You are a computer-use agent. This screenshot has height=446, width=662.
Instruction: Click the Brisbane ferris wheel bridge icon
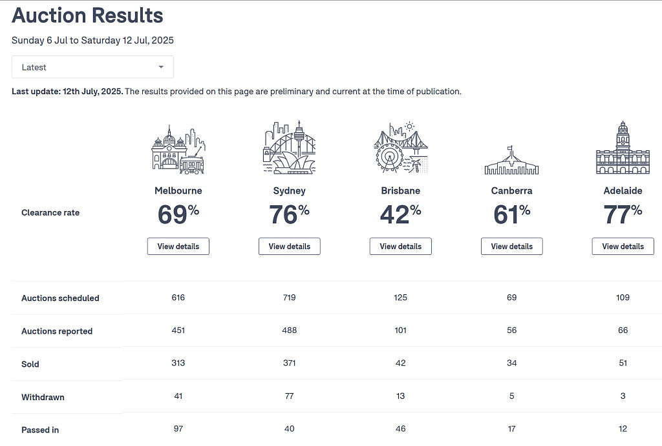(x=401, y=148)
